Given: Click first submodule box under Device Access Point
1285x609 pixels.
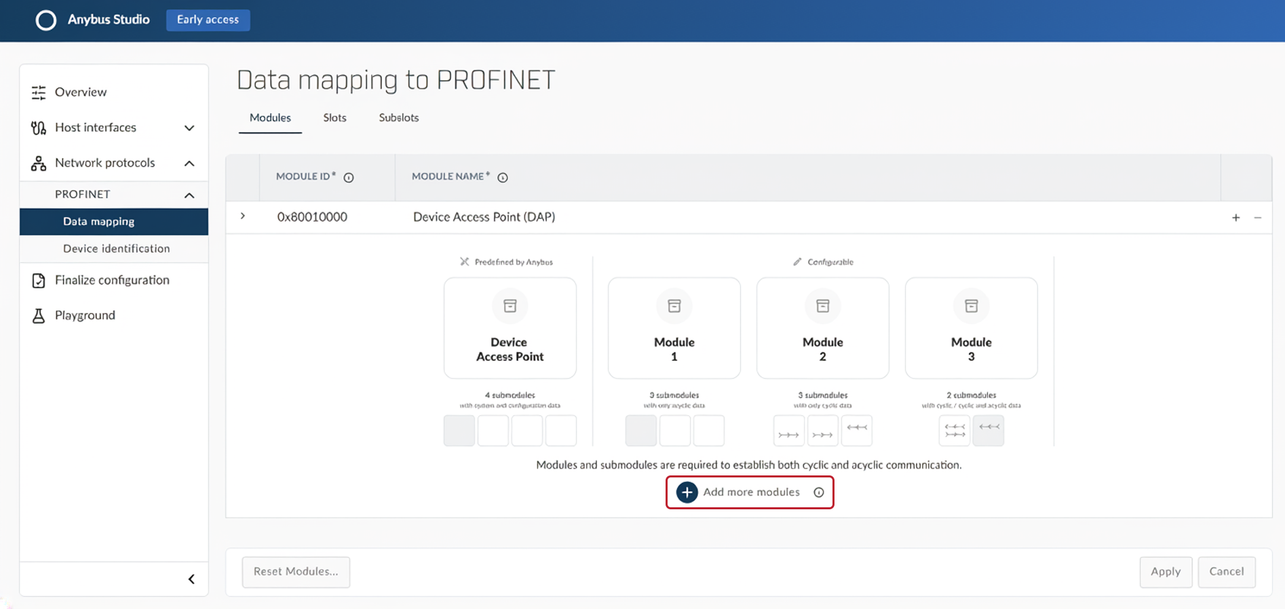Looking at the screenshot, I should [459, 431].
